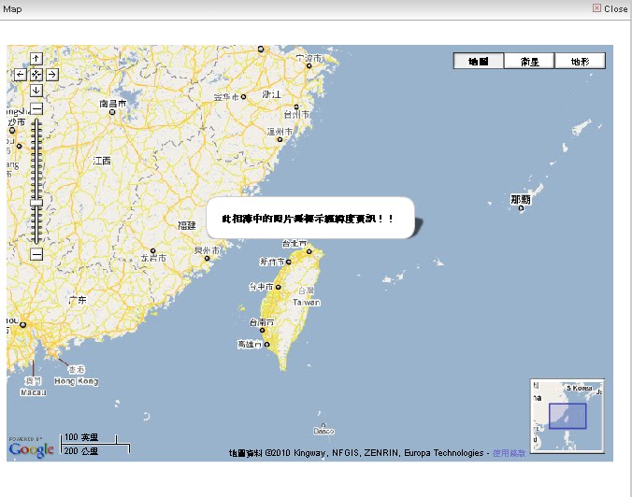Screen dimensions: 632x497
Task: Pan the map left with arrow button
Action: (21, 75)
